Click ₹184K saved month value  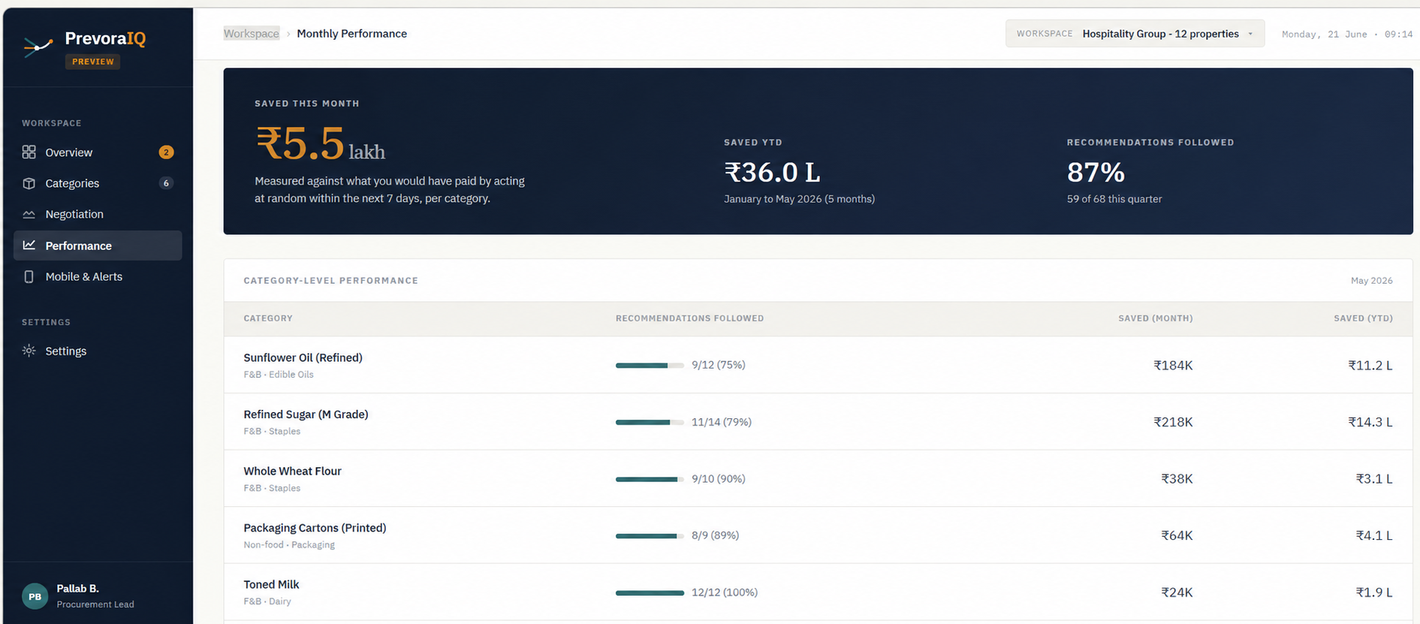pyautogui.click(x=1173, y=365)
